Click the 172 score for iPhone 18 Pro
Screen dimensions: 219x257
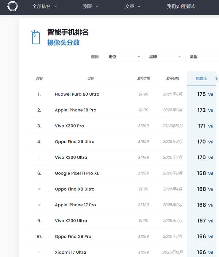(x=201, y=110)
